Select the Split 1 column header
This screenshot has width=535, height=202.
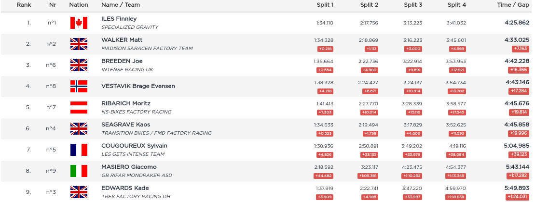[325, 5]
